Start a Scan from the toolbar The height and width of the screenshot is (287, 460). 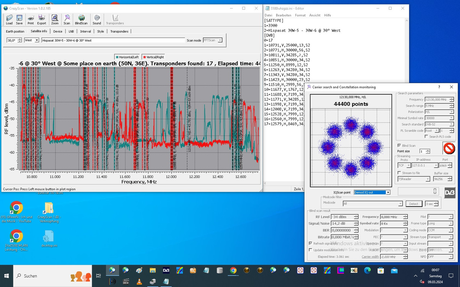pyautogui.click(x=67, y=19)
